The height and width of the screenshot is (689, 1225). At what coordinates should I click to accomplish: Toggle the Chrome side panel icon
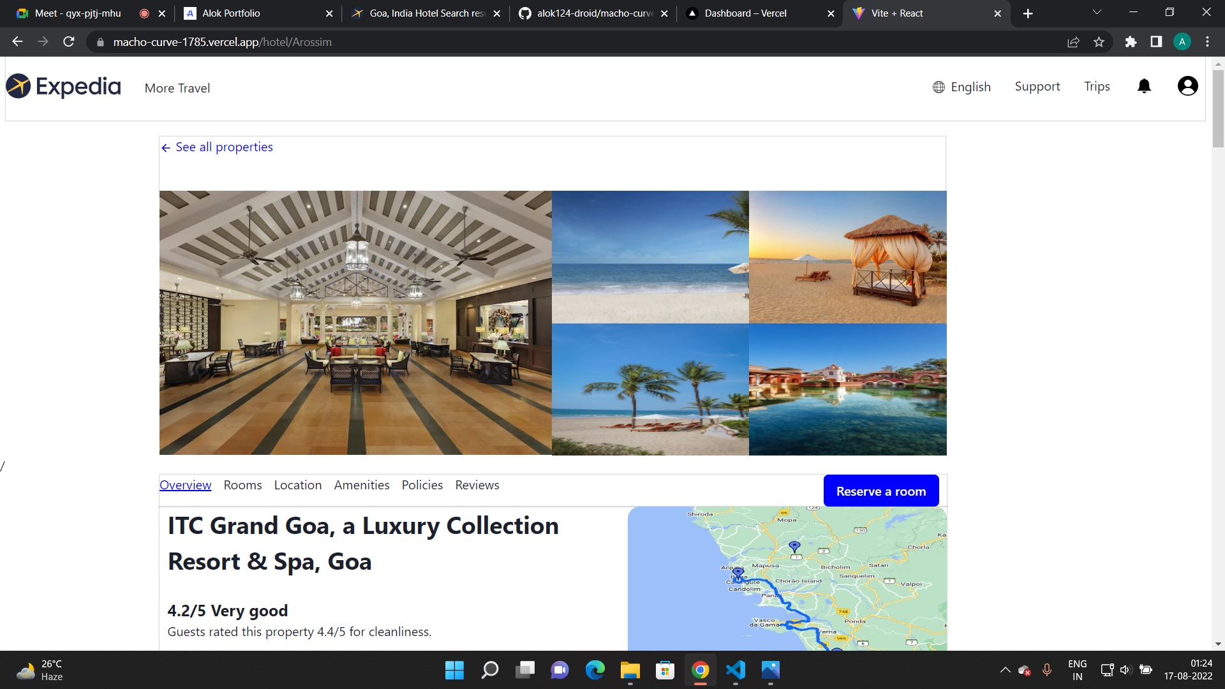coord(1156,41)
